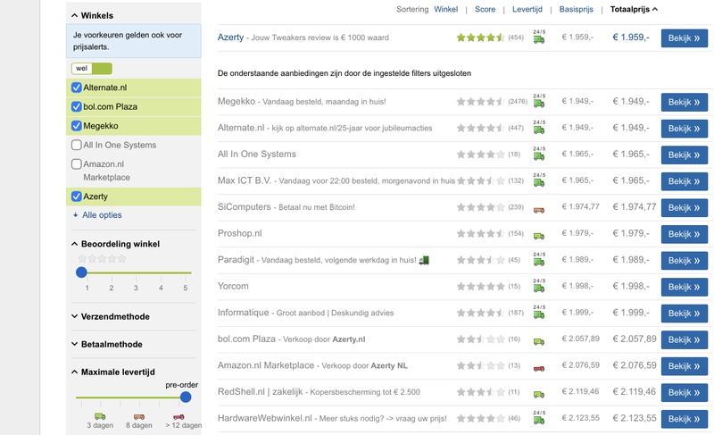
Task: Collapse the Winkels filter section
Action: coord(93,15)
